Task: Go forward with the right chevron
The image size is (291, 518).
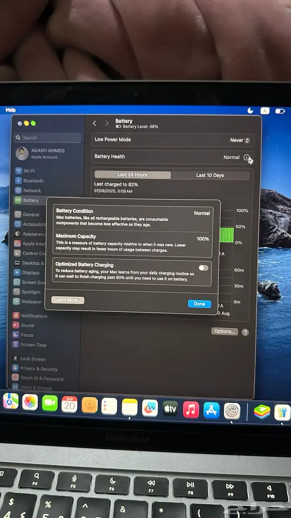Action: 107,124
